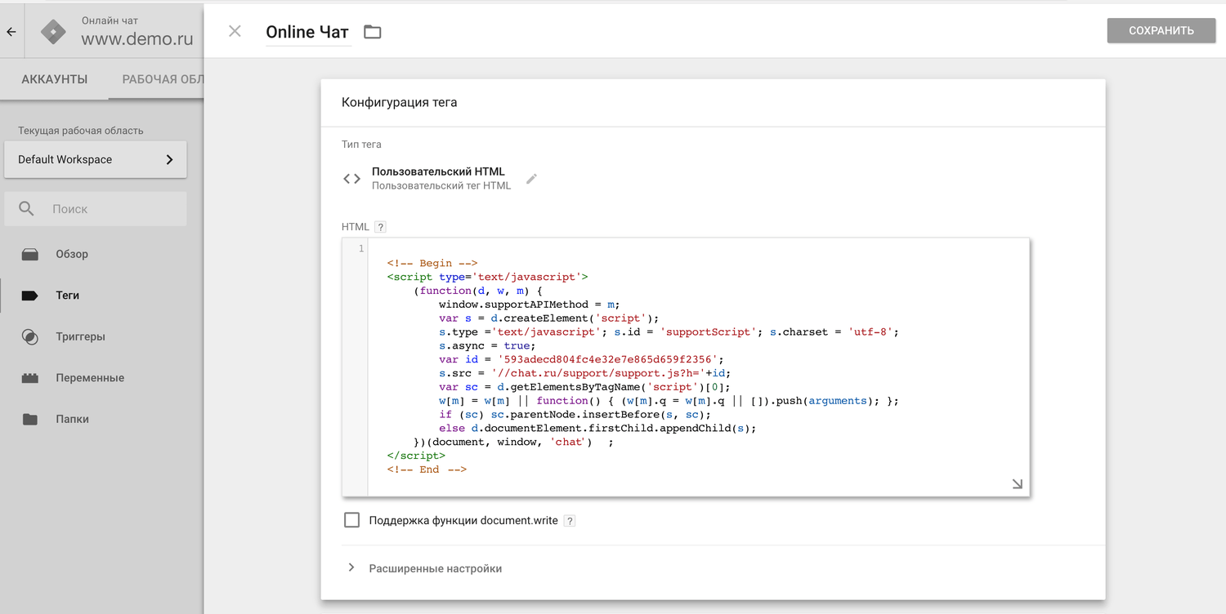Click the pencil icon to edit tag type
The width and height of the screenshot is (1226, 614).
tap(531, 178)
